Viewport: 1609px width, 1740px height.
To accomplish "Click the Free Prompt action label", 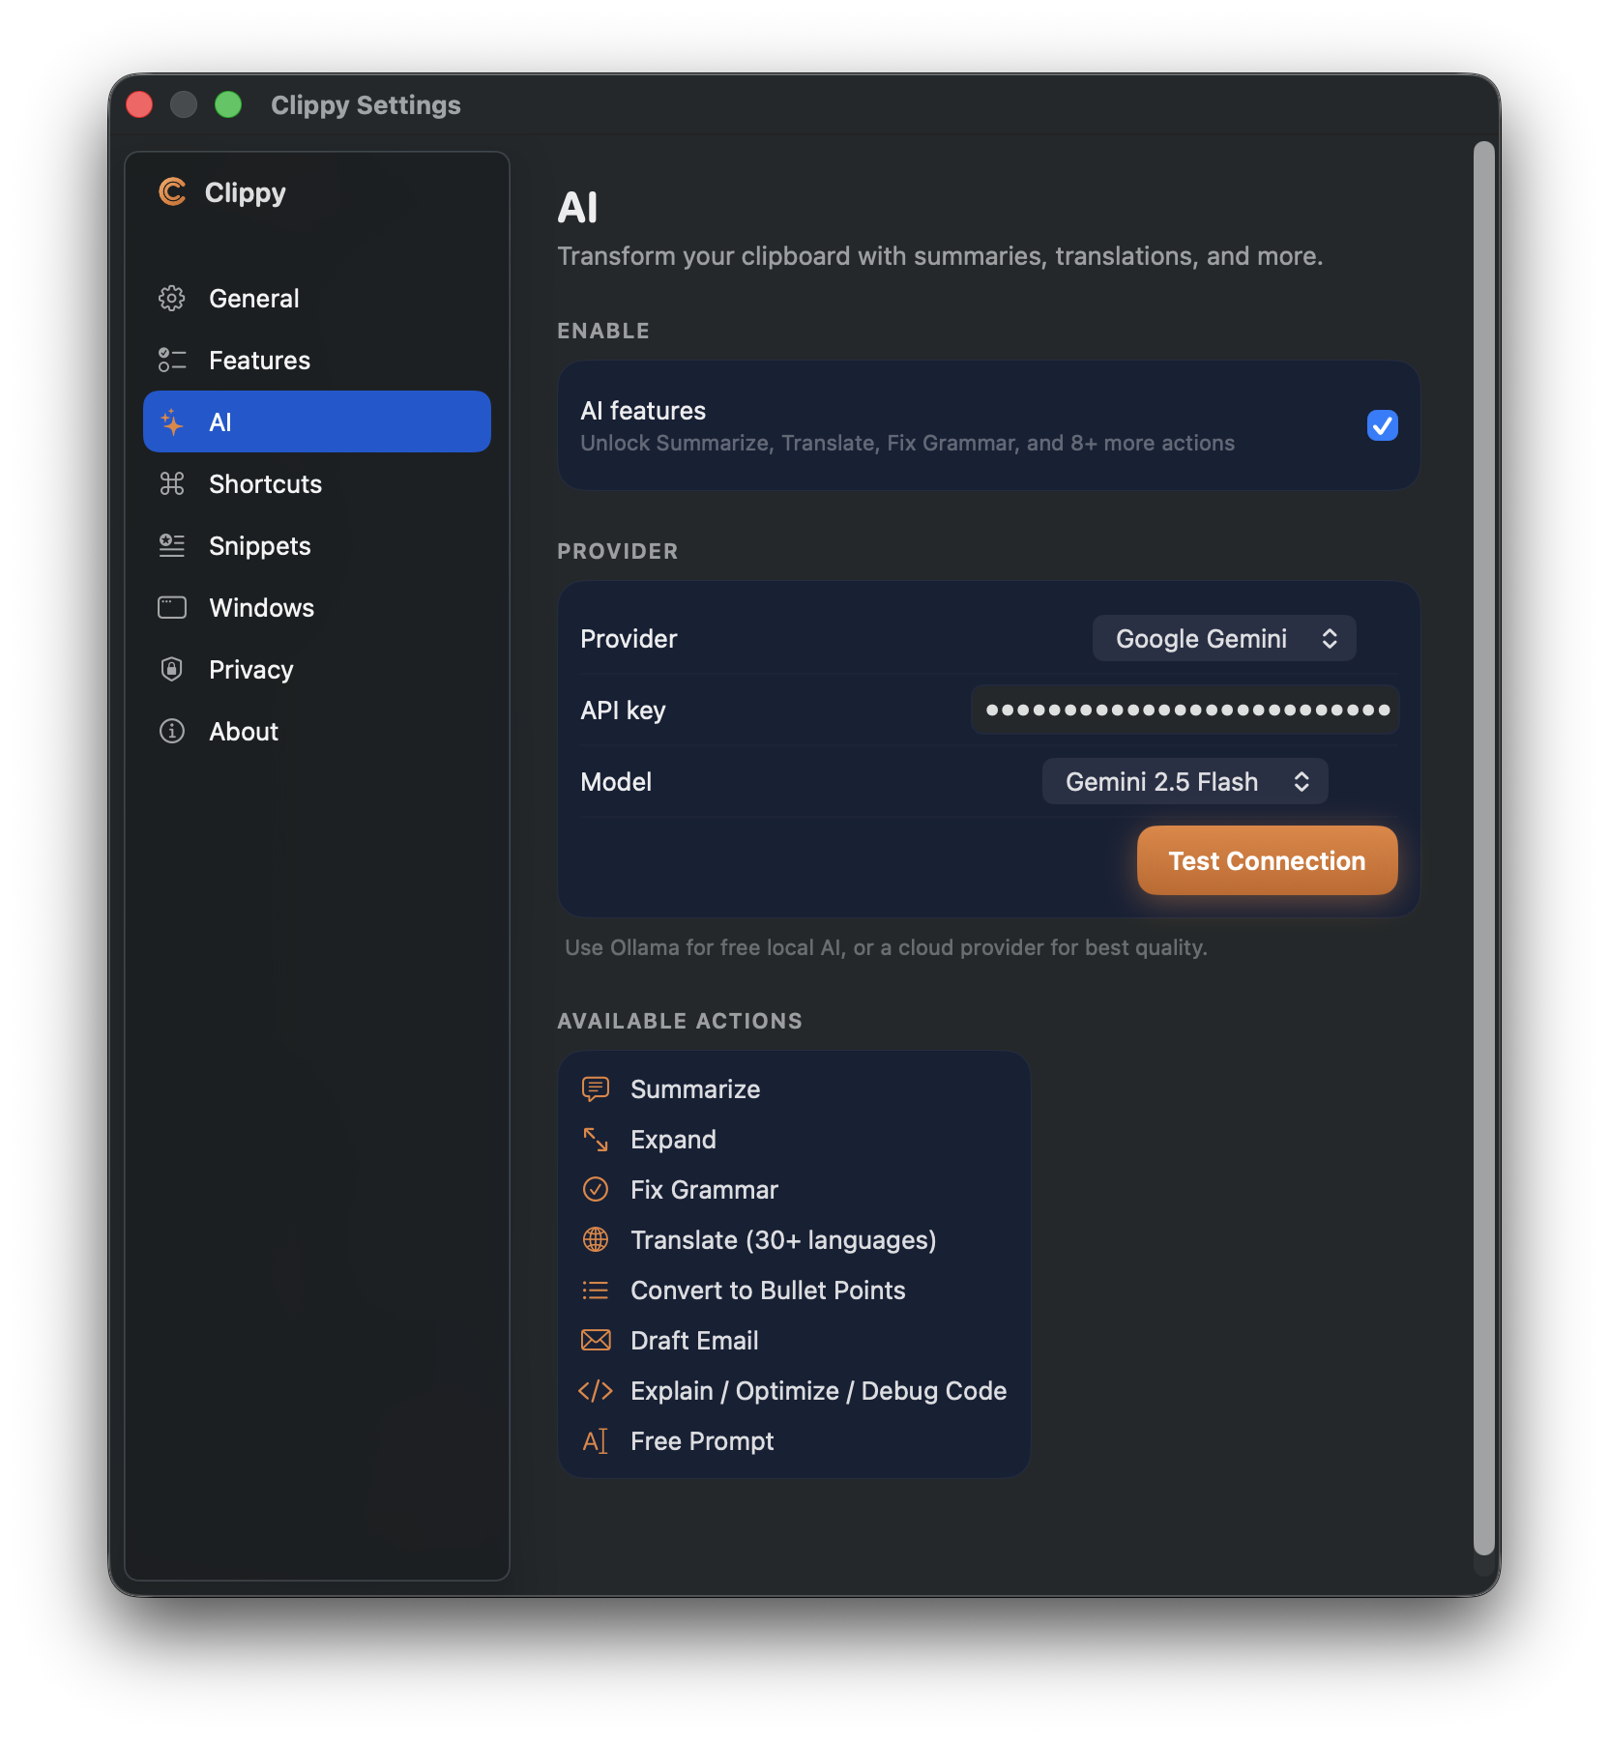I will [x=702, y=1441].
